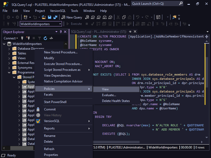Expand the Synonyms folder
The width and height of the screenshot is (211, 158).
[x=9, y=68]
